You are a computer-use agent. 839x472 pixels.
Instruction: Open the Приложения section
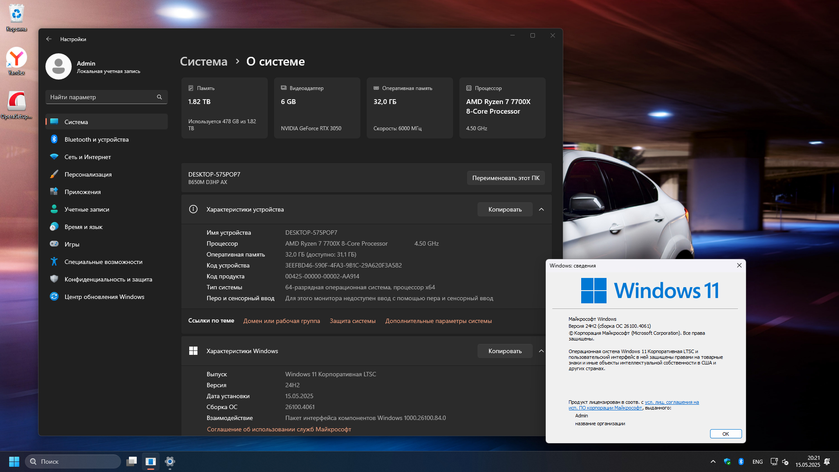pos(107,192)
